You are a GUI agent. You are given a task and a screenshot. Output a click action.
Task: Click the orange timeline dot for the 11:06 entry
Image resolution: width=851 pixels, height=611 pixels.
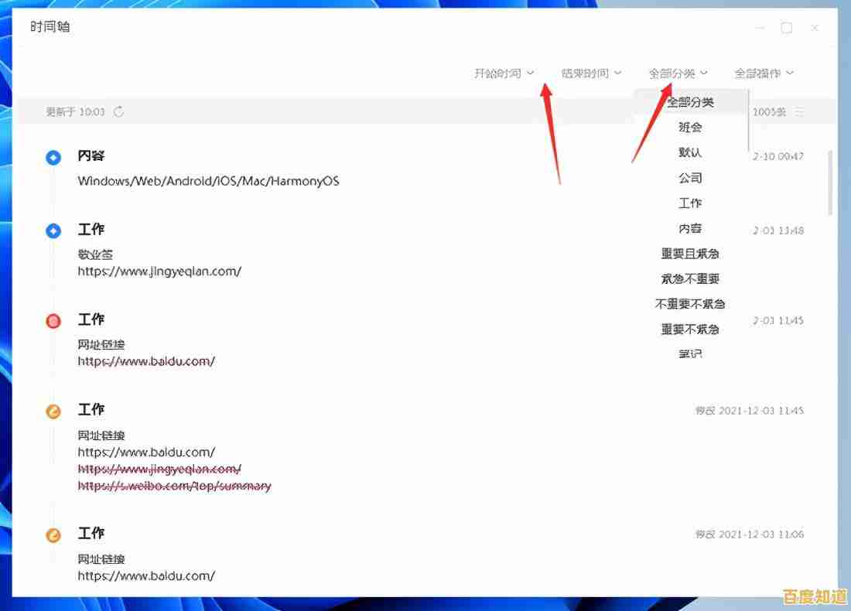[x=53, y=534]
